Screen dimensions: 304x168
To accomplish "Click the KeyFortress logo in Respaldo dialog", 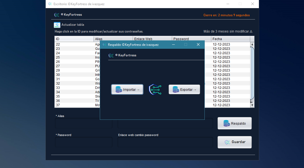I will pyautogui.click(x=111, y=55).
